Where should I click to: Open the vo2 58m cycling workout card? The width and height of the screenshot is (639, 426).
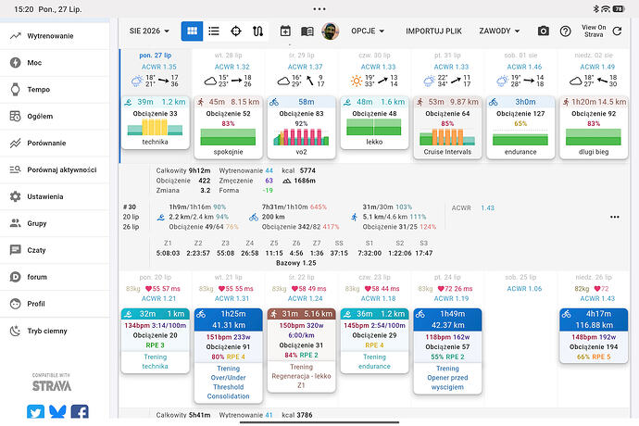click(x=301, y=127)
